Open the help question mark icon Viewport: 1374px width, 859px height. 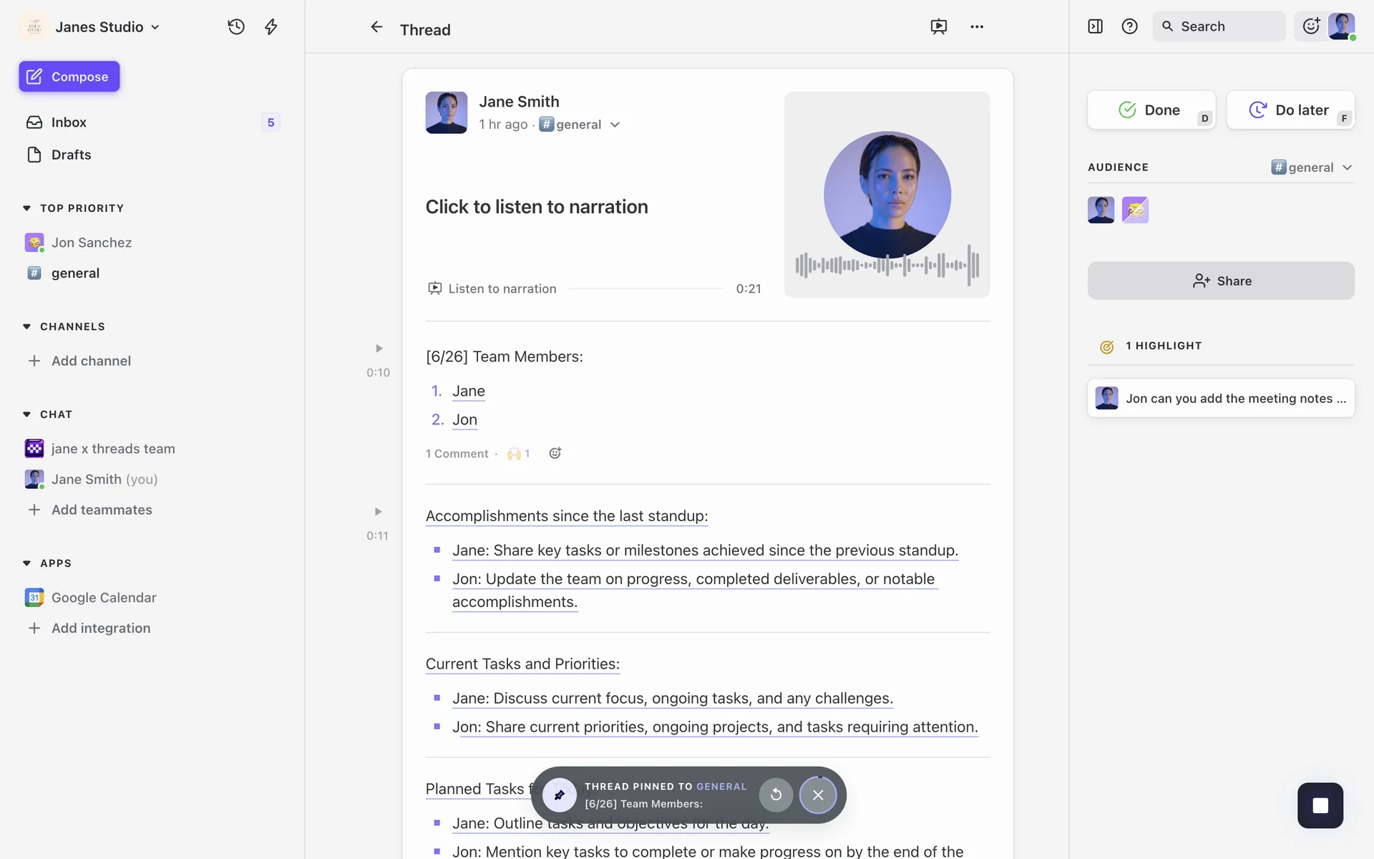(1129, 26)
